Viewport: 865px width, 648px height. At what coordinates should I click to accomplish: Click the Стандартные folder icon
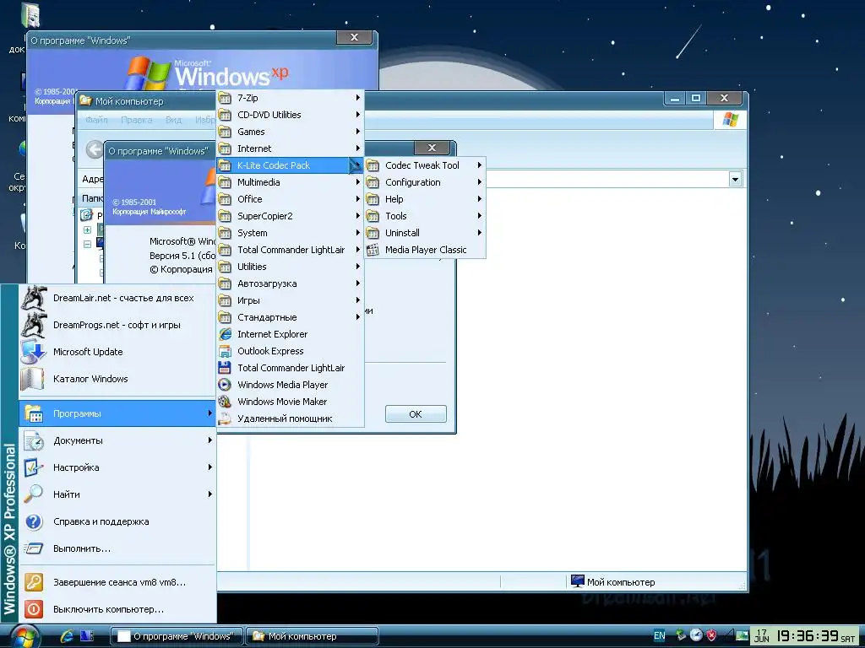[x=225, y=317]
